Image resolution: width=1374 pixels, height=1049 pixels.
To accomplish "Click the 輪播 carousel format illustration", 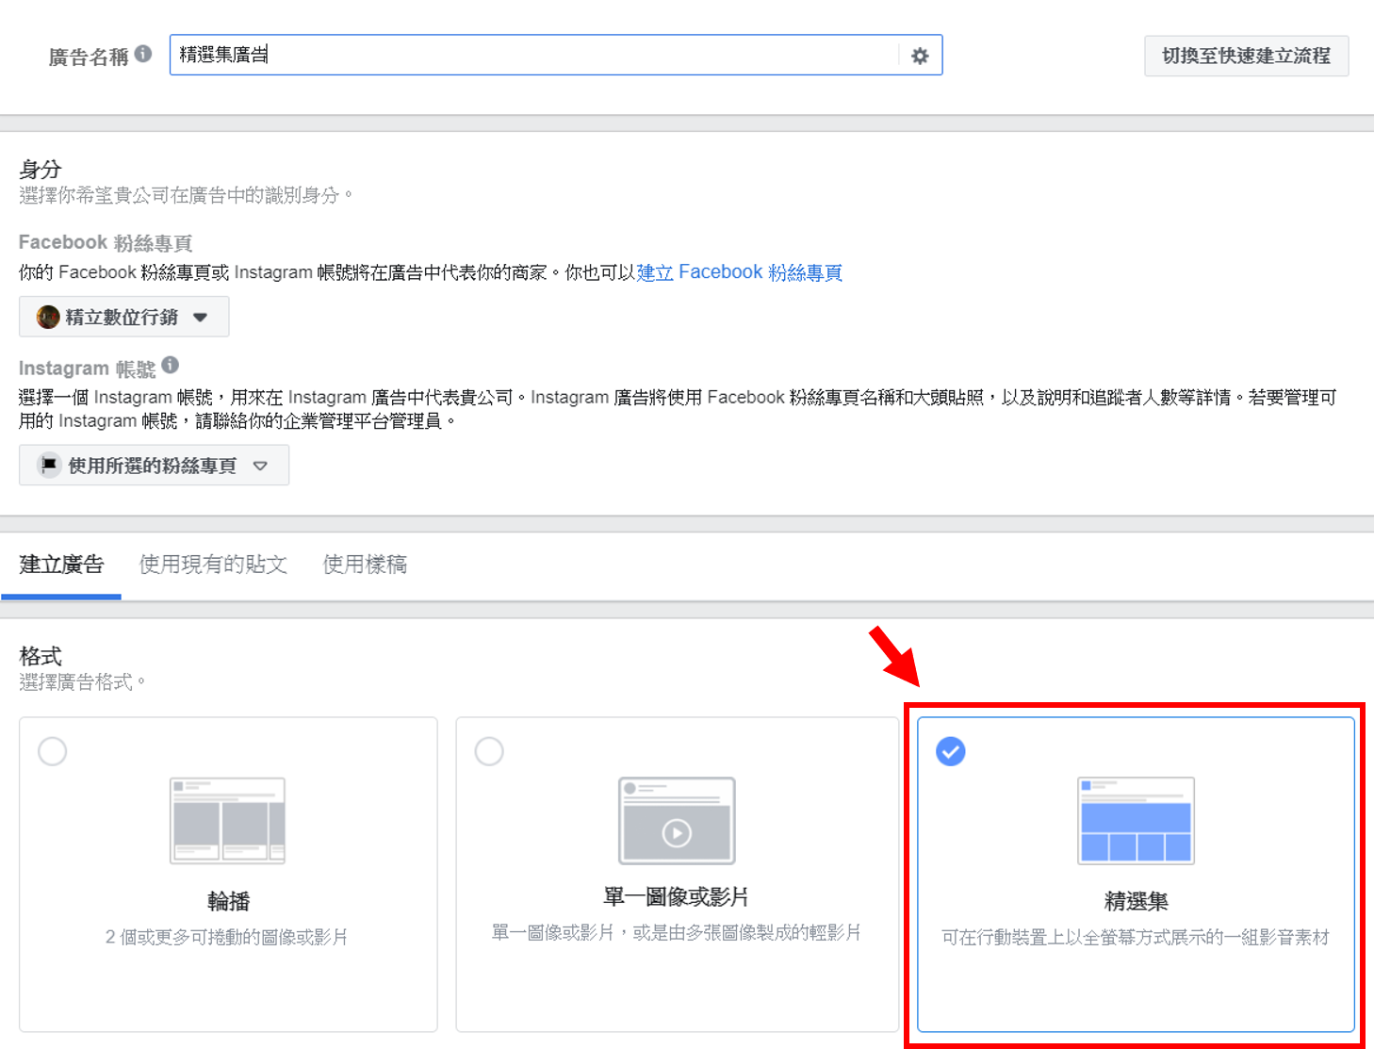I will click(227, 821).
